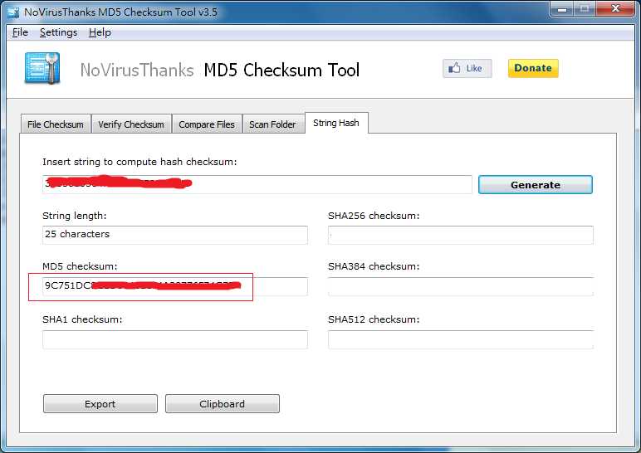Viewport: 641px width, 453px height.
Task: Click the 'Insert string to compute hash checksum:' label
Action: coord(139,162)
